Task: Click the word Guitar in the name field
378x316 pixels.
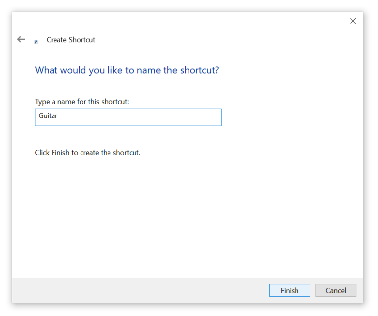Action: [x=48, y=117]
